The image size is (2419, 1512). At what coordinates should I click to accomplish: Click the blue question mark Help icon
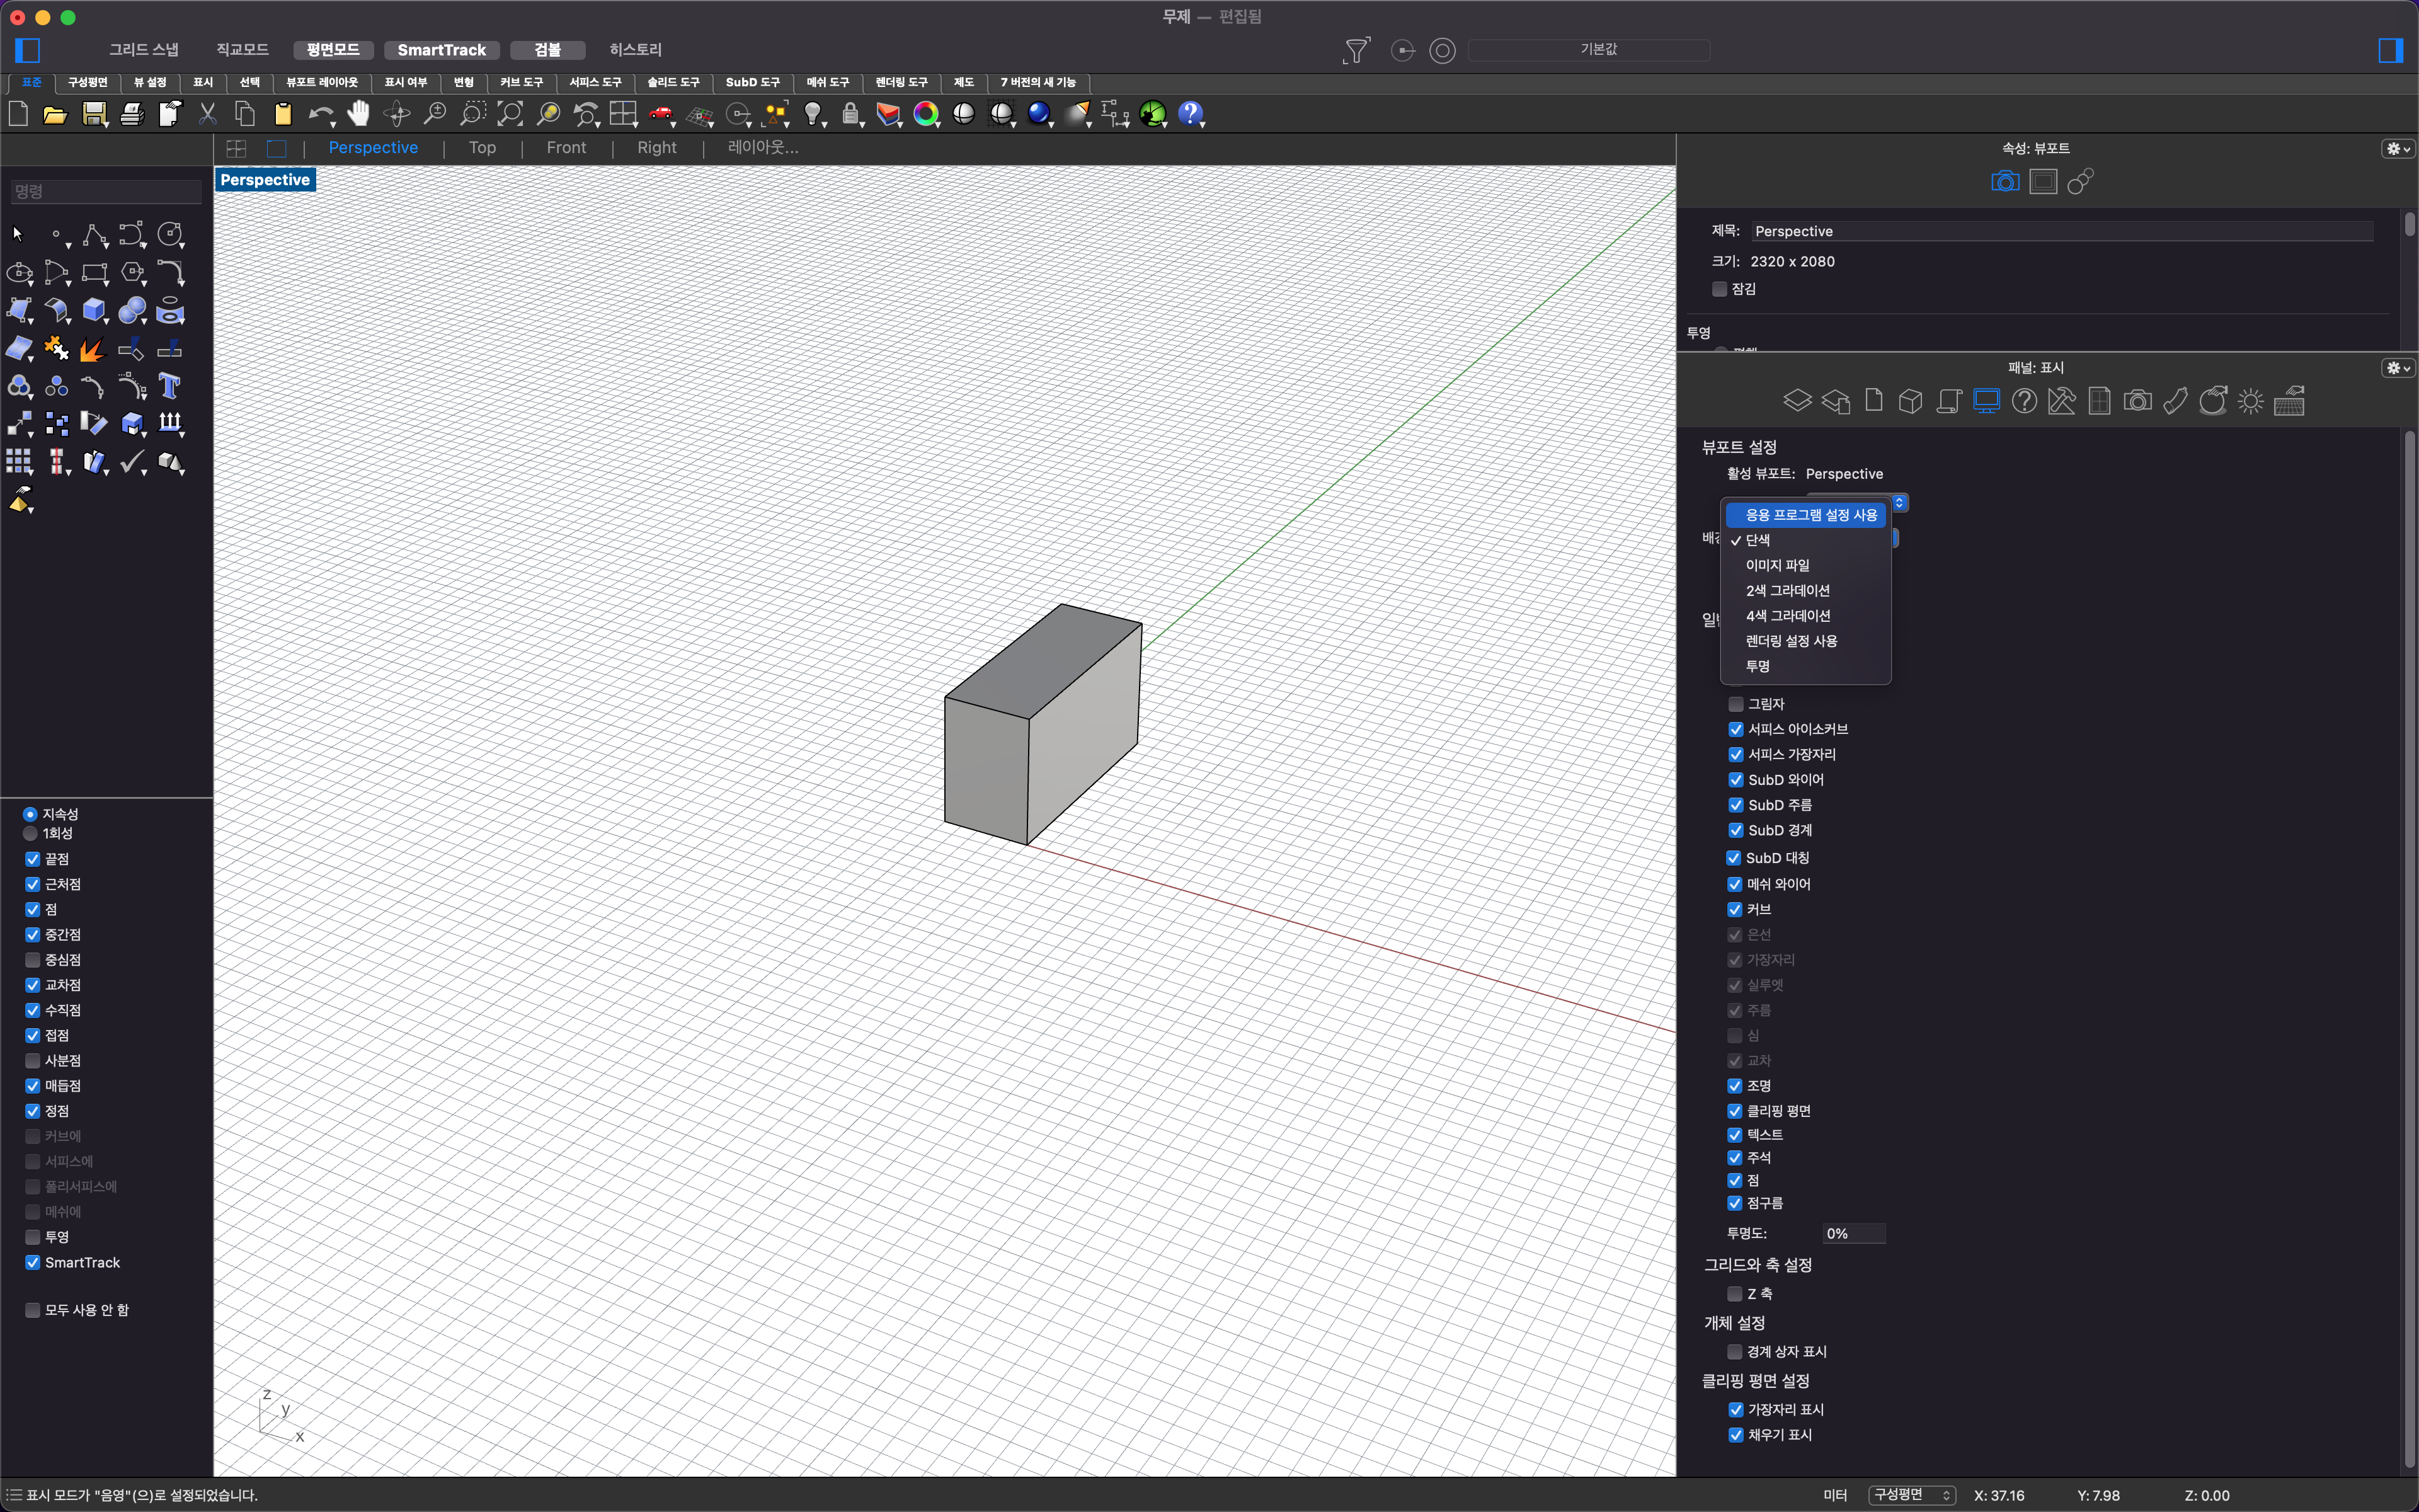coord(1191,114)
